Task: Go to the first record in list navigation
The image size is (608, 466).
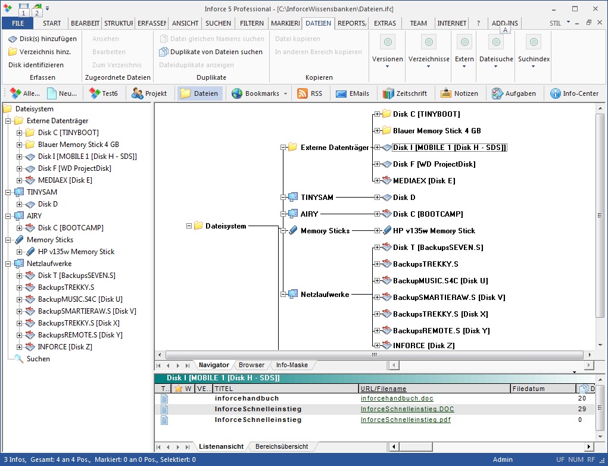Action: click(x=158, y=447)
